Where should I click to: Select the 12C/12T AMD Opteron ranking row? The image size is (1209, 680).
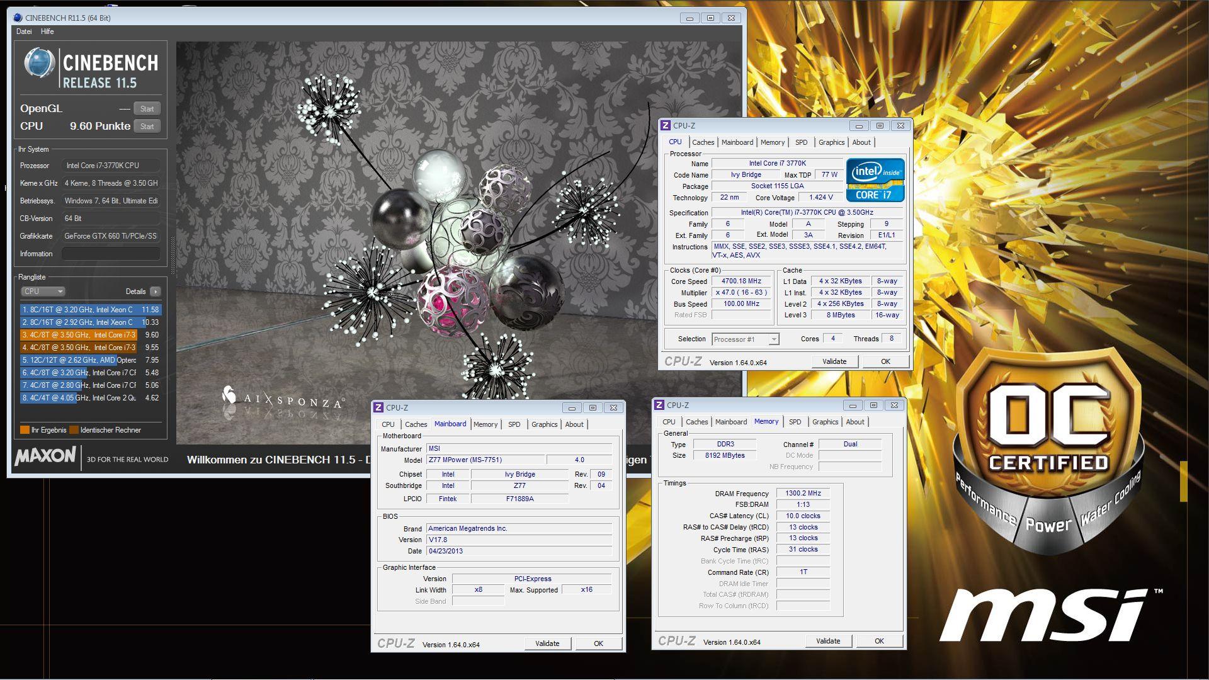pyautogui.click(x=91, y=360)
